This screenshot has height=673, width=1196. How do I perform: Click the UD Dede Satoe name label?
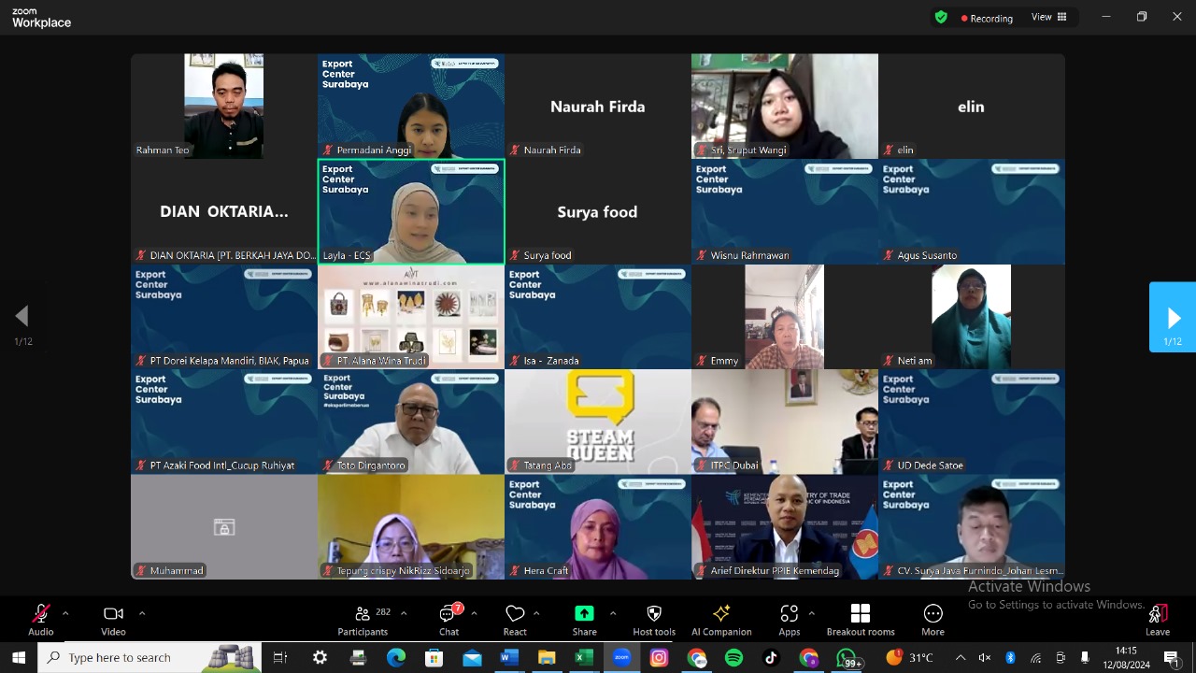point(930,465)
